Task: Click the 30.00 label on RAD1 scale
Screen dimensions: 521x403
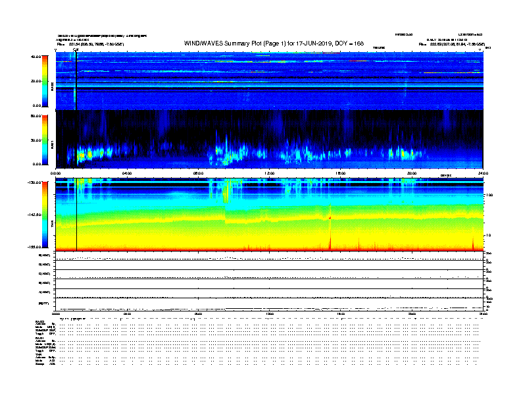Action: click(36, 140)
